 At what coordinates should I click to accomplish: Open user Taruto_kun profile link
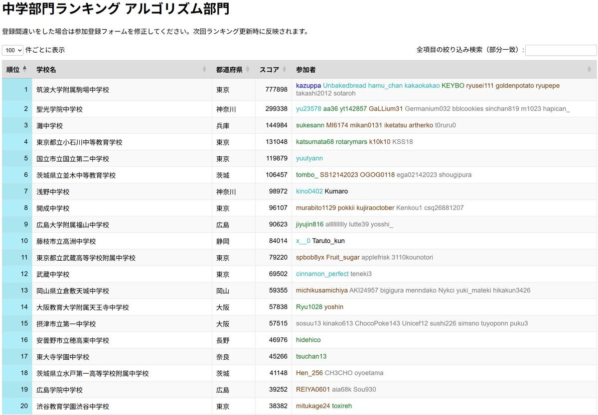pos(328,241)
